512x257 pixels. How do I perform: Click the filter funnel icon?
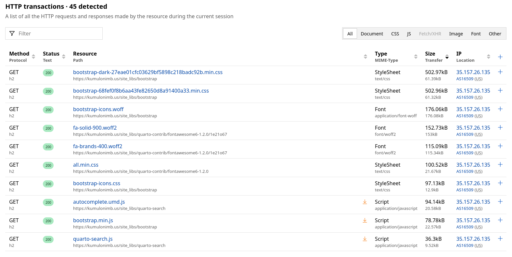click(x=12, y=33)
